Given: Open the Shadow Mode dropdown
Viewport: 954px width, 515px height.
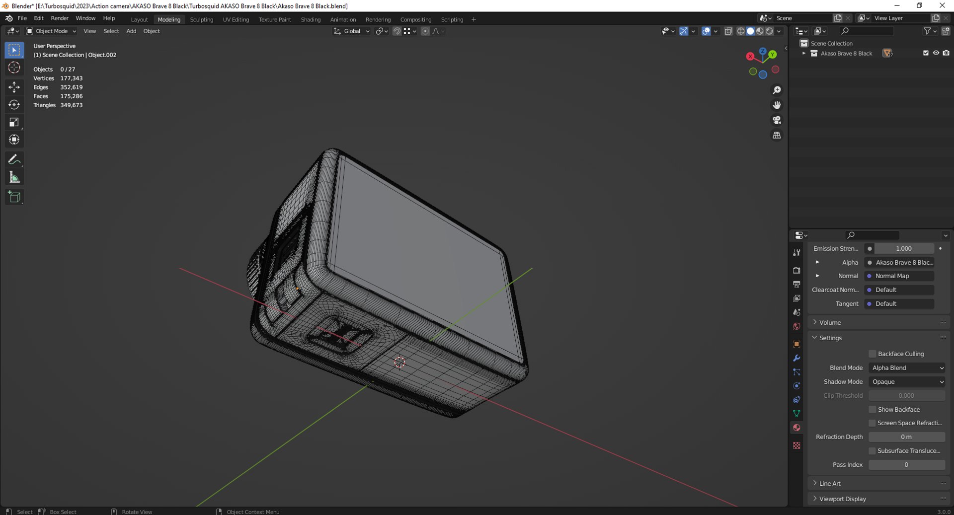Looking at the screenshot, I should click(x=907, y=381).
